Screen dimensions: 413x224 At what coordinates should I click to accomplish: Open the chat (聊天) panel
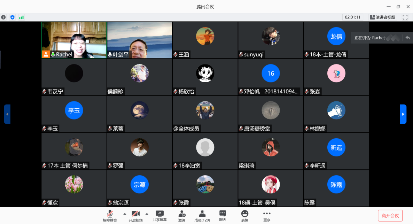point(223,216)
